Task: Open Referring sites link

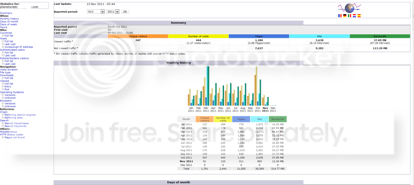Action: pyautogui.click(x=14, y=118)
